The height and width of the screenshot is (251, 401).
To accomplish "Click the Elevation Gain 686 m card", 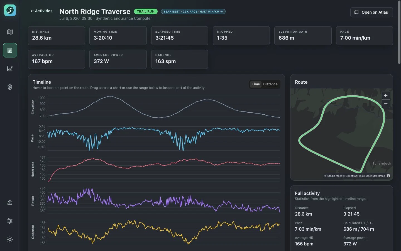I will [x=303, y=36].
